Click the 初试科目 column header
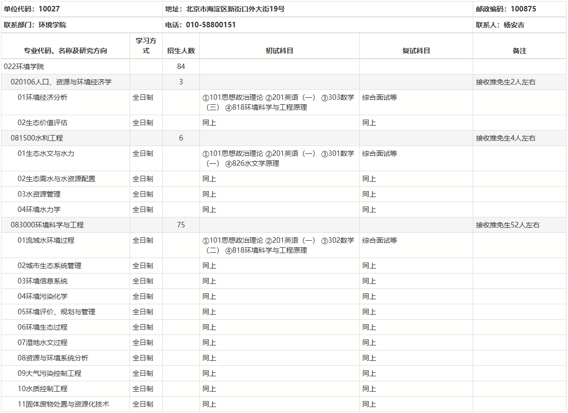 tap(279, 51)
